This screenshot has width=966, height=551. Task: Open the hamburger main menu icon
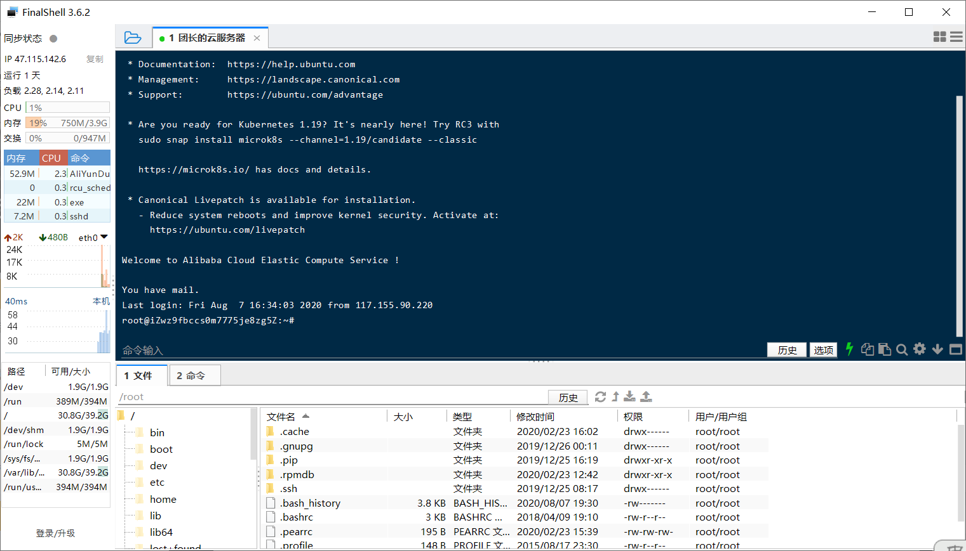(x=956, y=37)
